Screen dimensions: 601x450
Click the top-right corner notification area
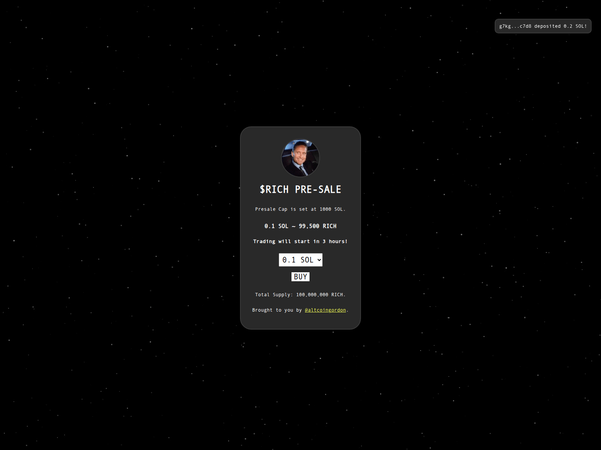[543, 26]
